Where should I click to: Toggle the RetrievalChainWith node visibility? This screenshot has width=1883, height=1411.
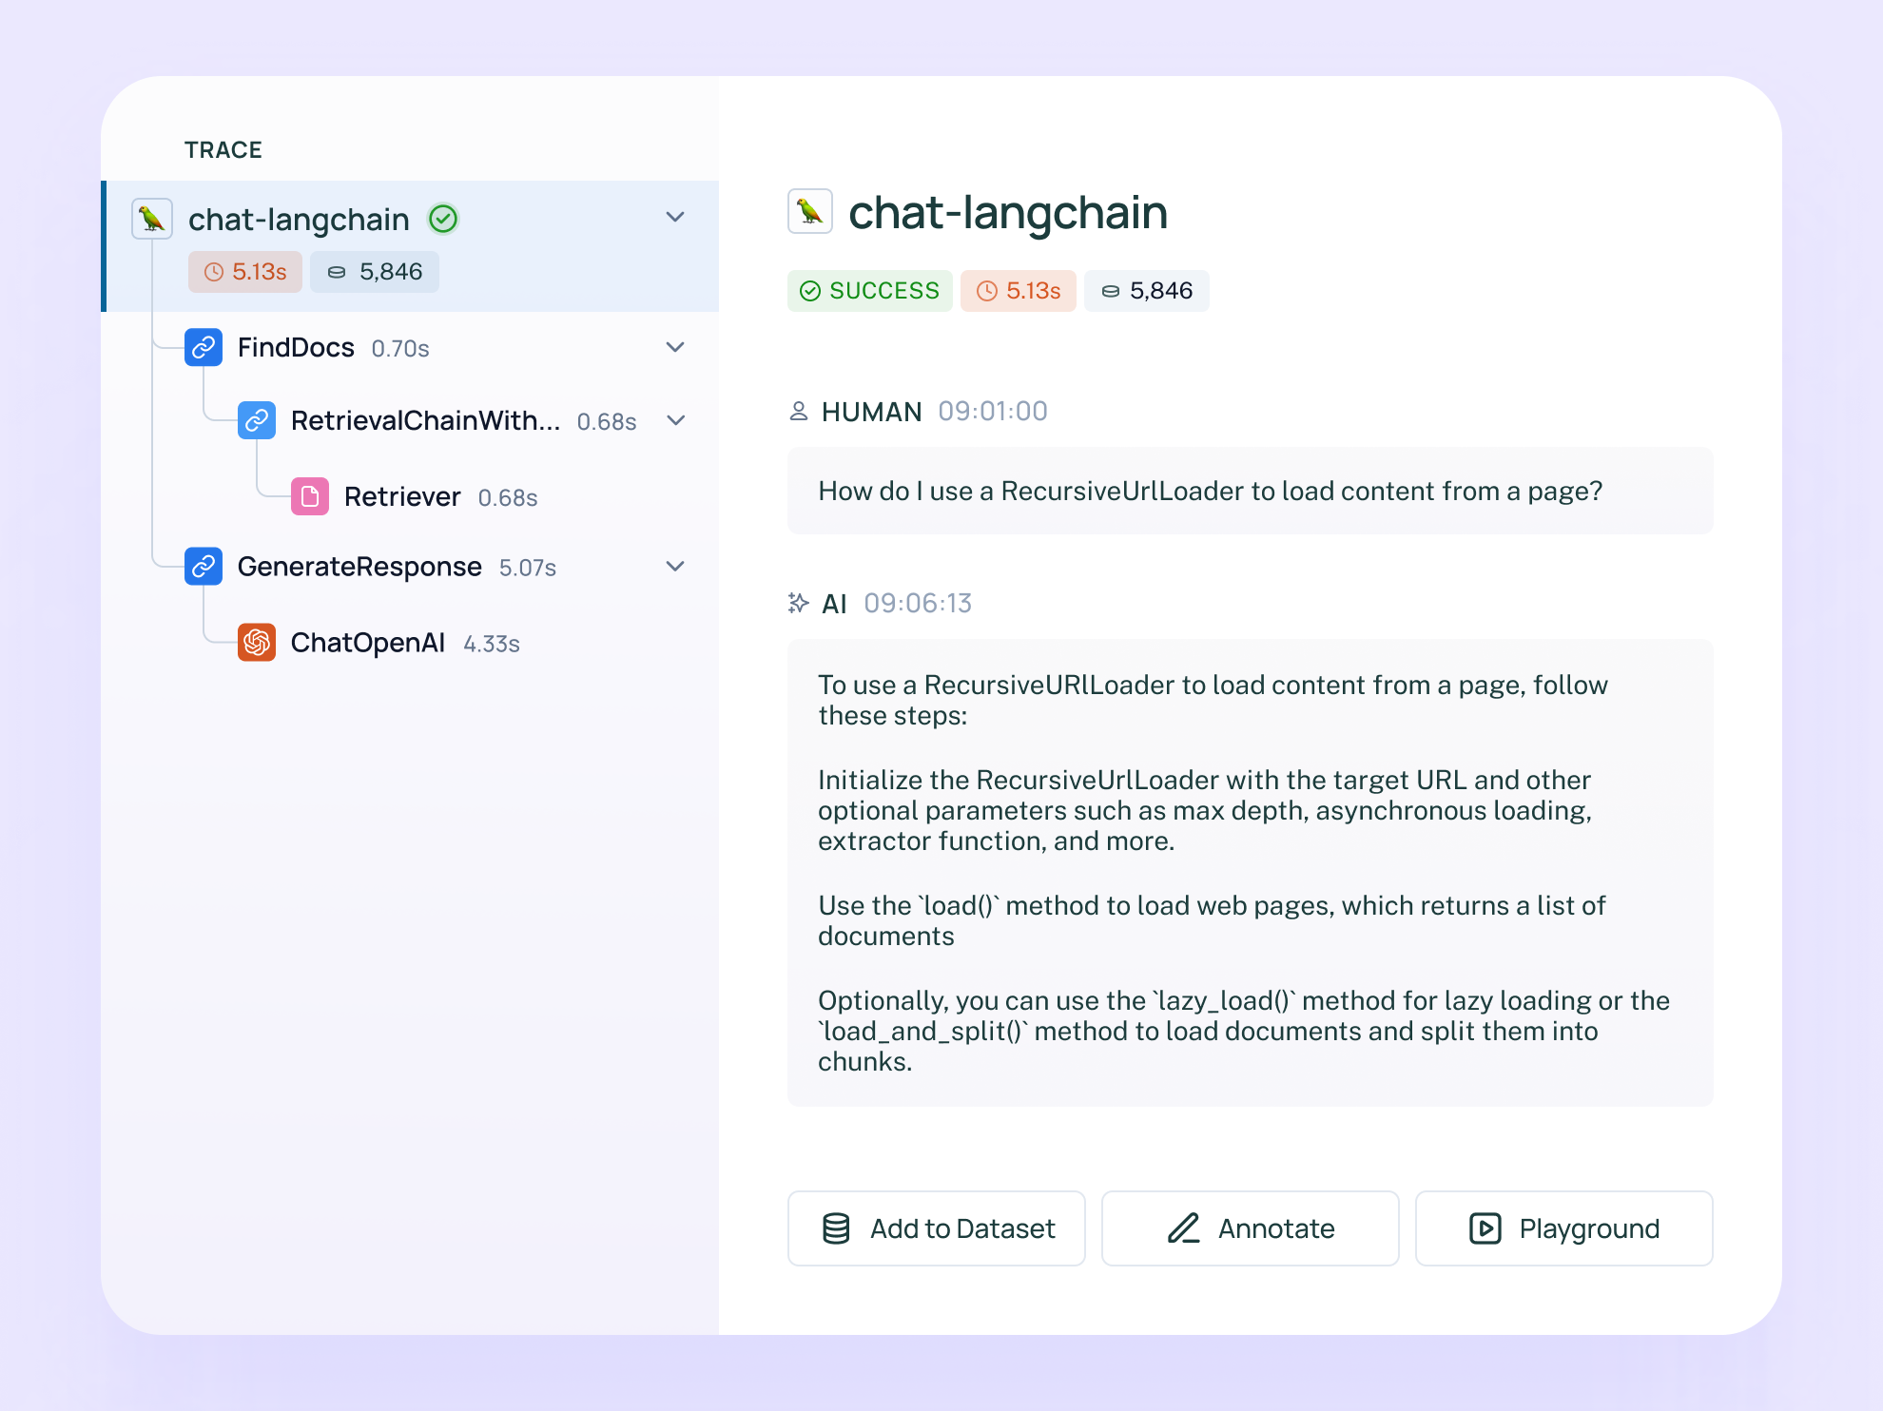[677, 419]
